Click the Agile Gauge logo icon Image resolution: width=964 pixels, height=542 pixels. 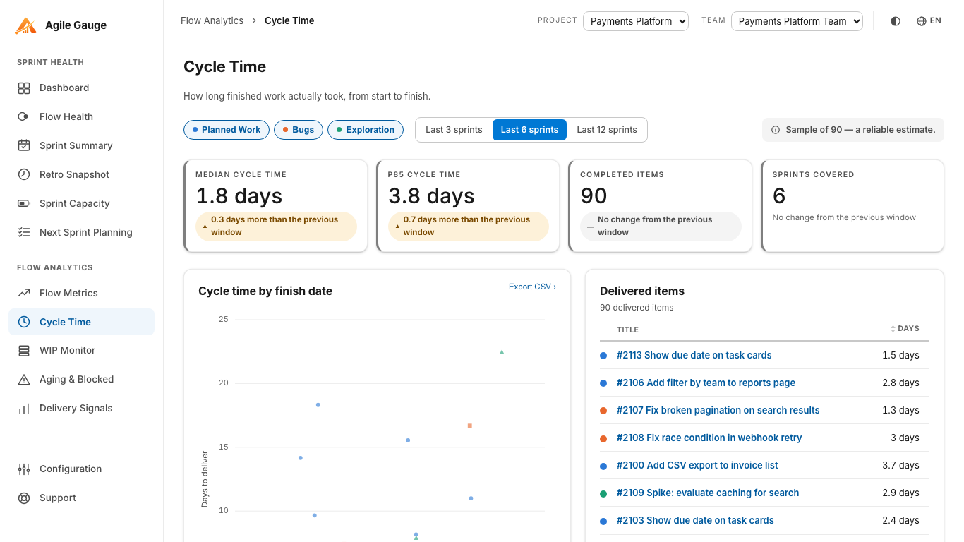25,25
